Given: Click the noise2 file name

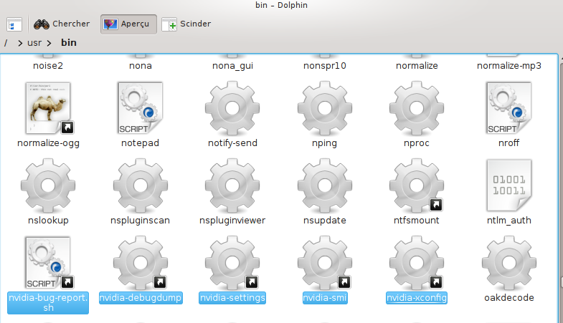Looking at the screenshot, I should [x=48, y=66].
